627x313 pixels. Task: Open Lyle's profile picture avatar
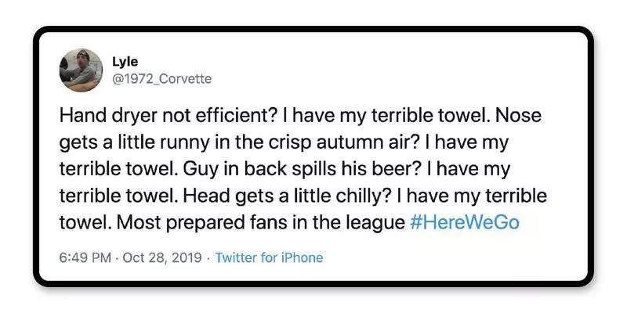point(81,70)
